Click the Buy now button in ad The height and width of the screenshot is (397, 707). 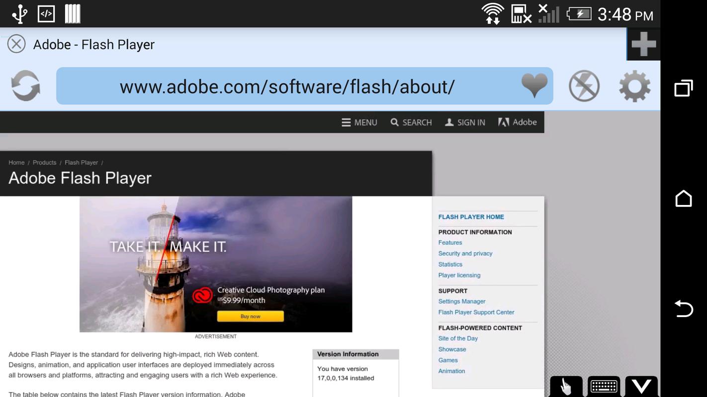click(251, 316)
